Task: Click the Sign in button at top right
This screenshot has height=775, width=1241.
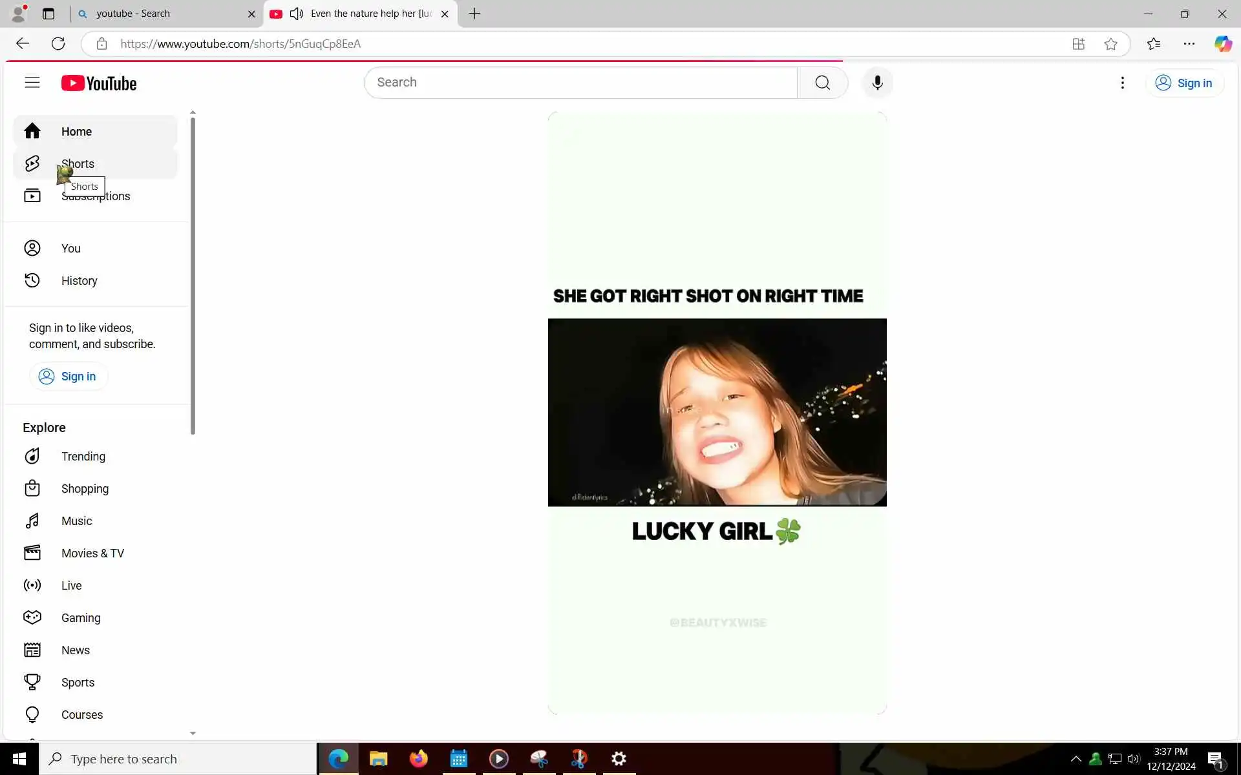Action: [1184, 83]
